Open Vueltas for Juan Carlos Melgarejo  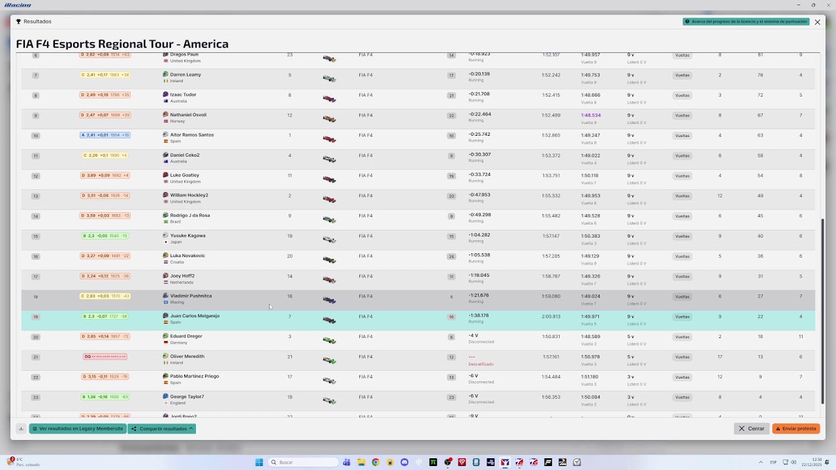click(683, 317)
